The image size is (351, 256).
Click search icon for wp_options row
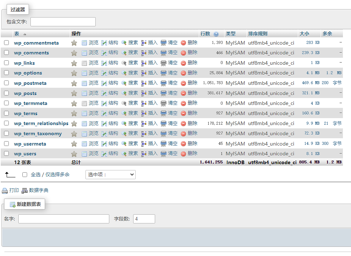click(124, 73)
